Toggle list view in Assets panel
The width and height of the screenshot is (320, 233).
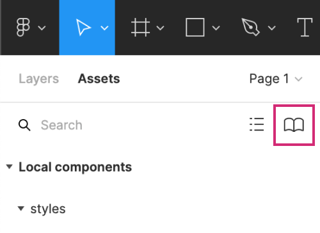click(x=257, y=124)
